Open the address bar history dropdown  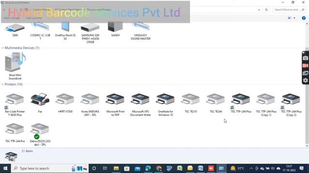tap(259, 10)
